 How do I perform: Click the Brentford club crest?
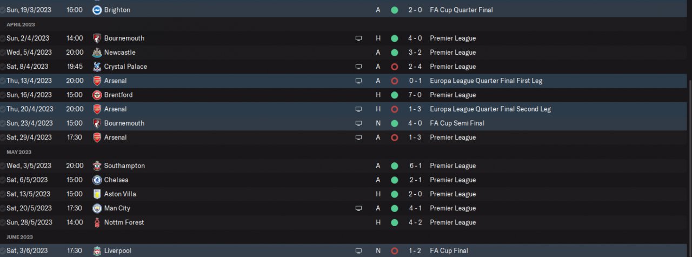click(97, 95)
